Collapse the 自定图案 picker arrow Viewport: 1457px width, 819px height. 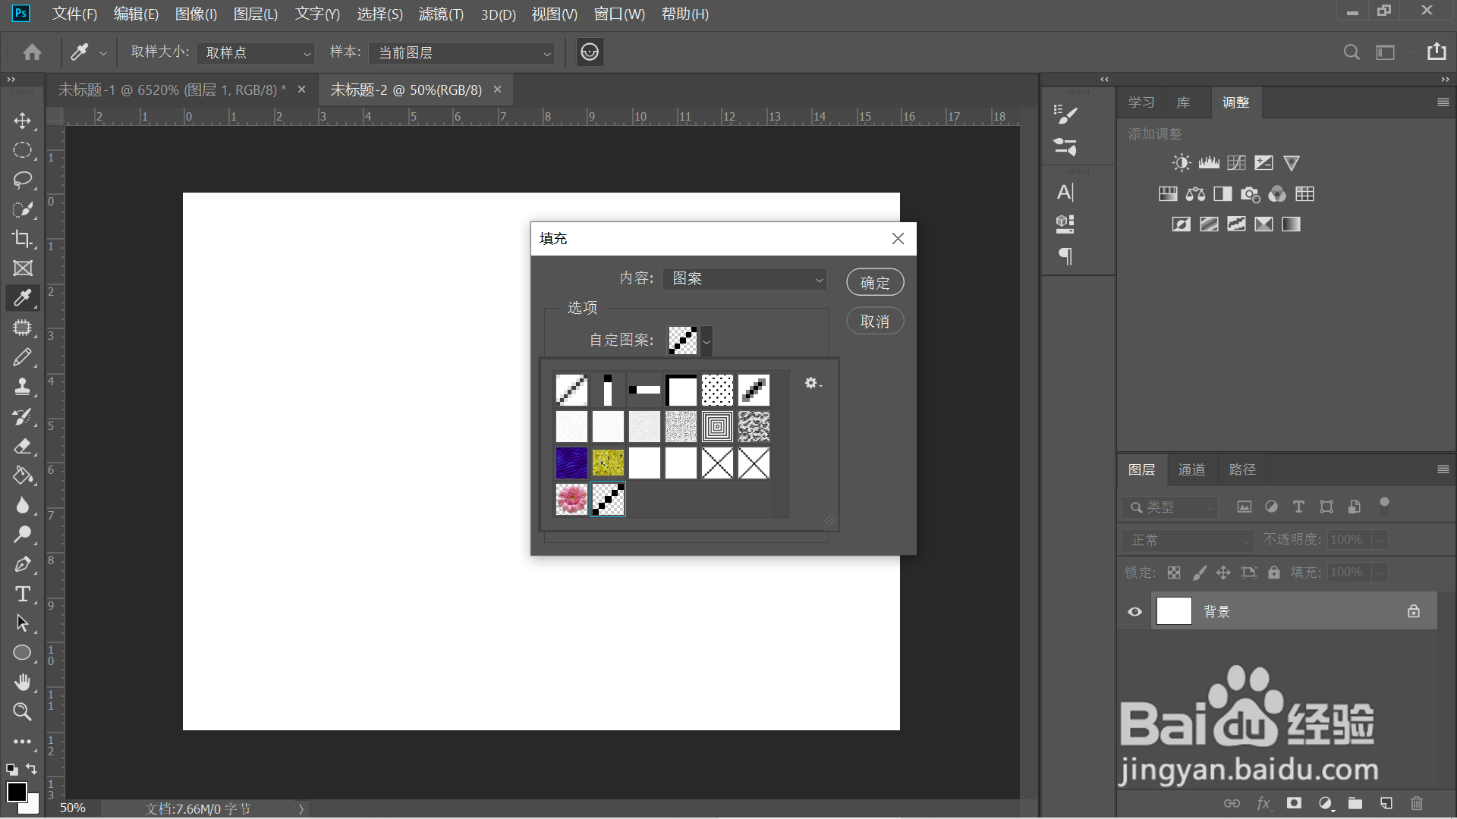tap(706, 341)
